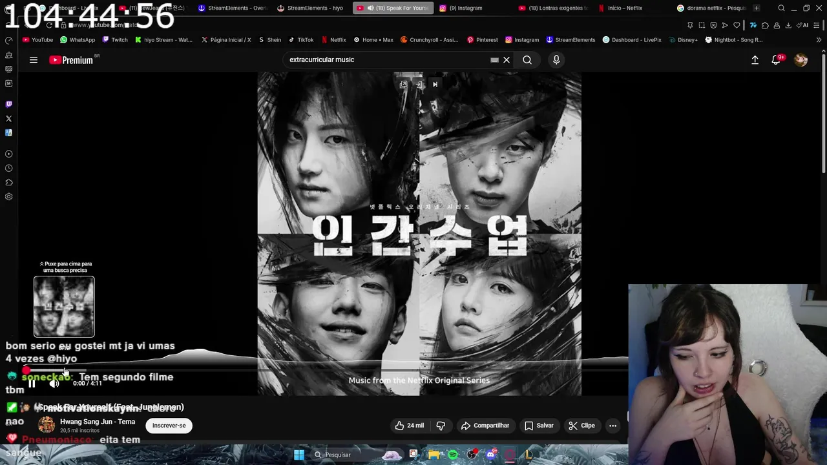The width and height of the screenshot is (827, 465).
Task: Open Crunchyroll bookmark
Action: 429,40
